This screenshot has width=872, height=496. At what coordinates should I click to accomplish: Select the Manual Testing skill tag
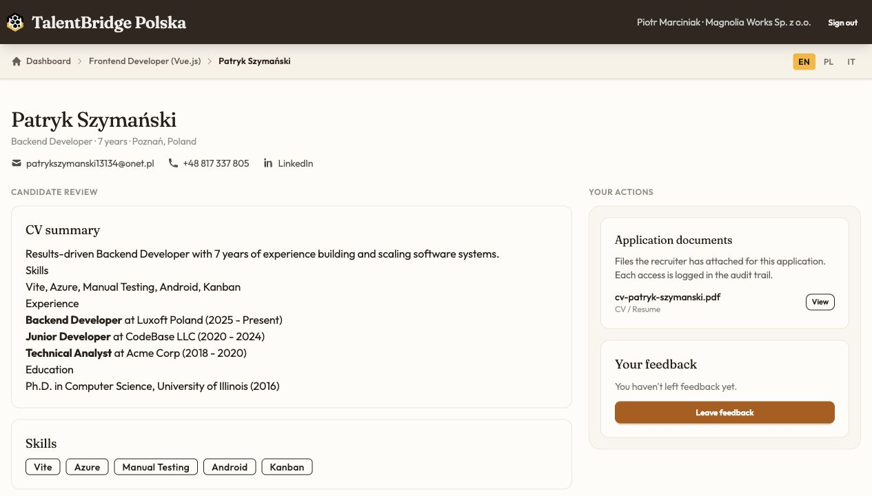[x=156, y=466]
